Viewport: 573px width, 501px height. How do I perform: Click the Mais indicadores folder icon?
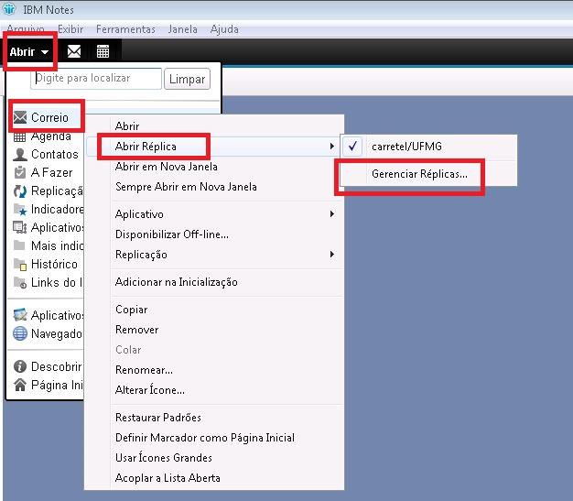click(x=19, y=245)
